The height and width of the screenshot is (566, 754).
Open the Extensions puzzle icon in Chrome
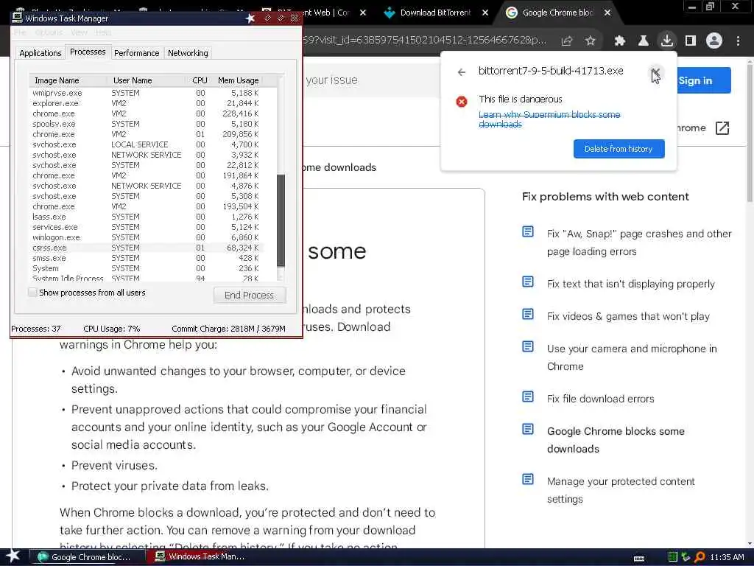click(619, 41)
